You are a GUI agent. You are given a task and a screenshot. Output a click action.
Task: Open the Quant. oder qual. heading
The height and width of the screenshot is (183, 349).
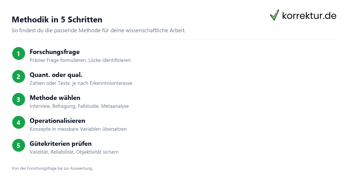click(x=56, y=75)
